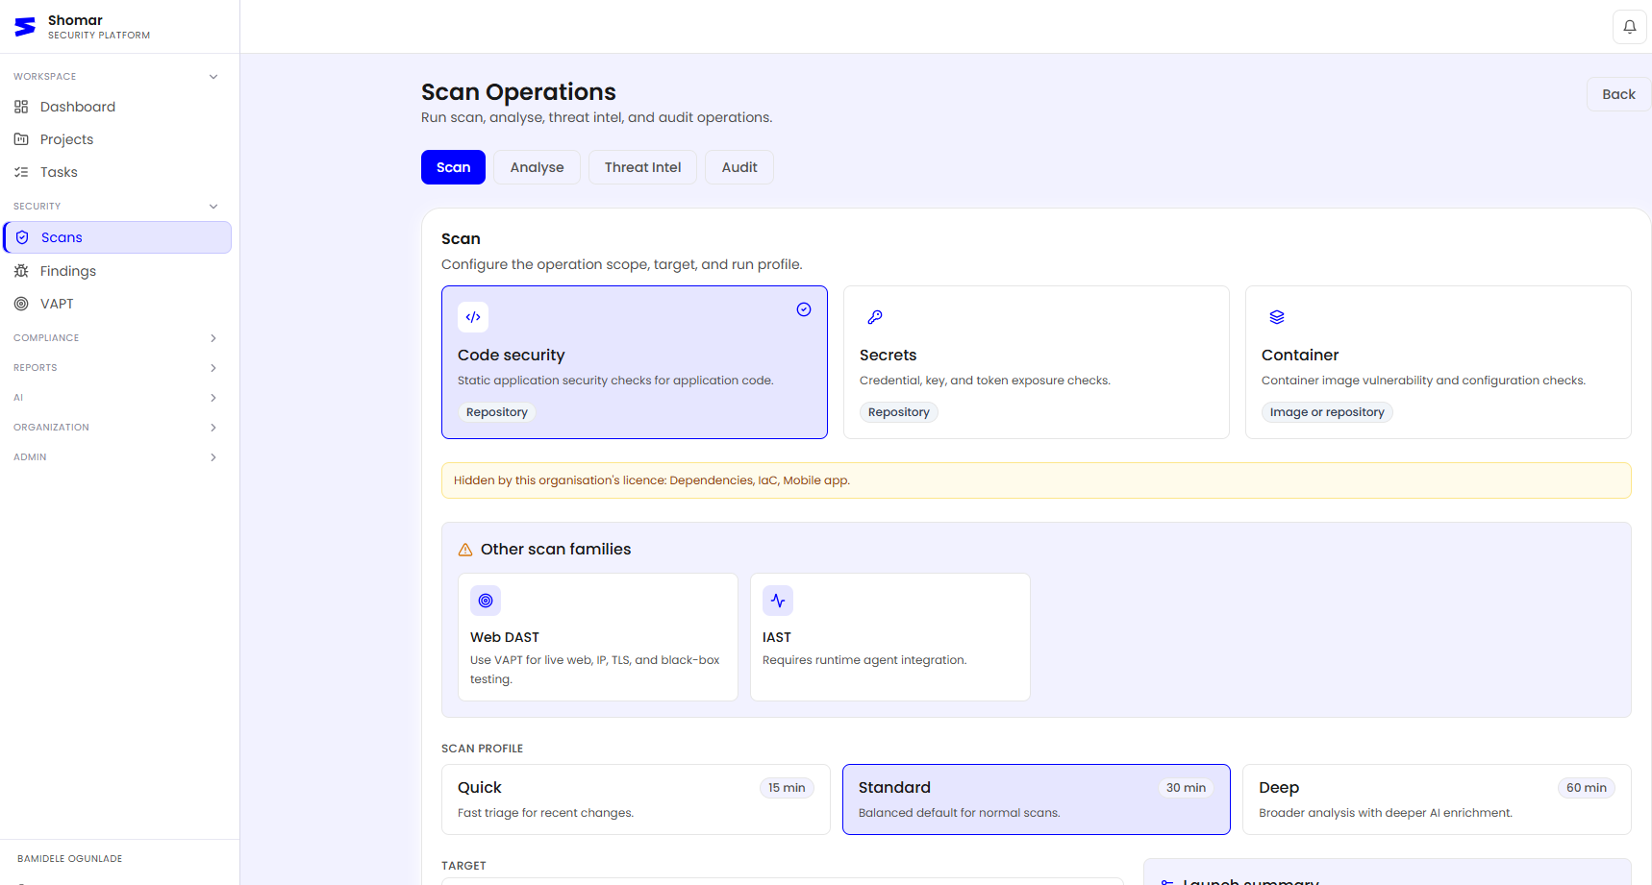Image resolution: width=1652 pixels, height=885 pixels.
Task: Click the 60 min badge
Action: click(x=1587, y=788)
